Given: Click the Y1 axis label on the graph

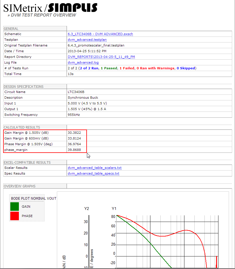Looking at the screenshot, I should coord(114,209).
